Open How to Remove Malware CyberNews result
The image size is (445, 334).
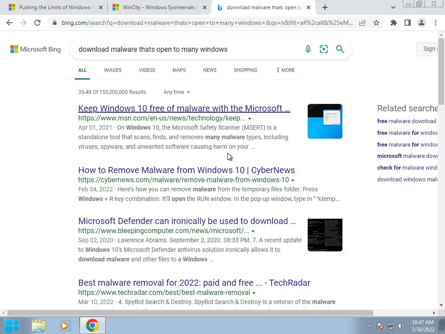(x=186, y=170)
